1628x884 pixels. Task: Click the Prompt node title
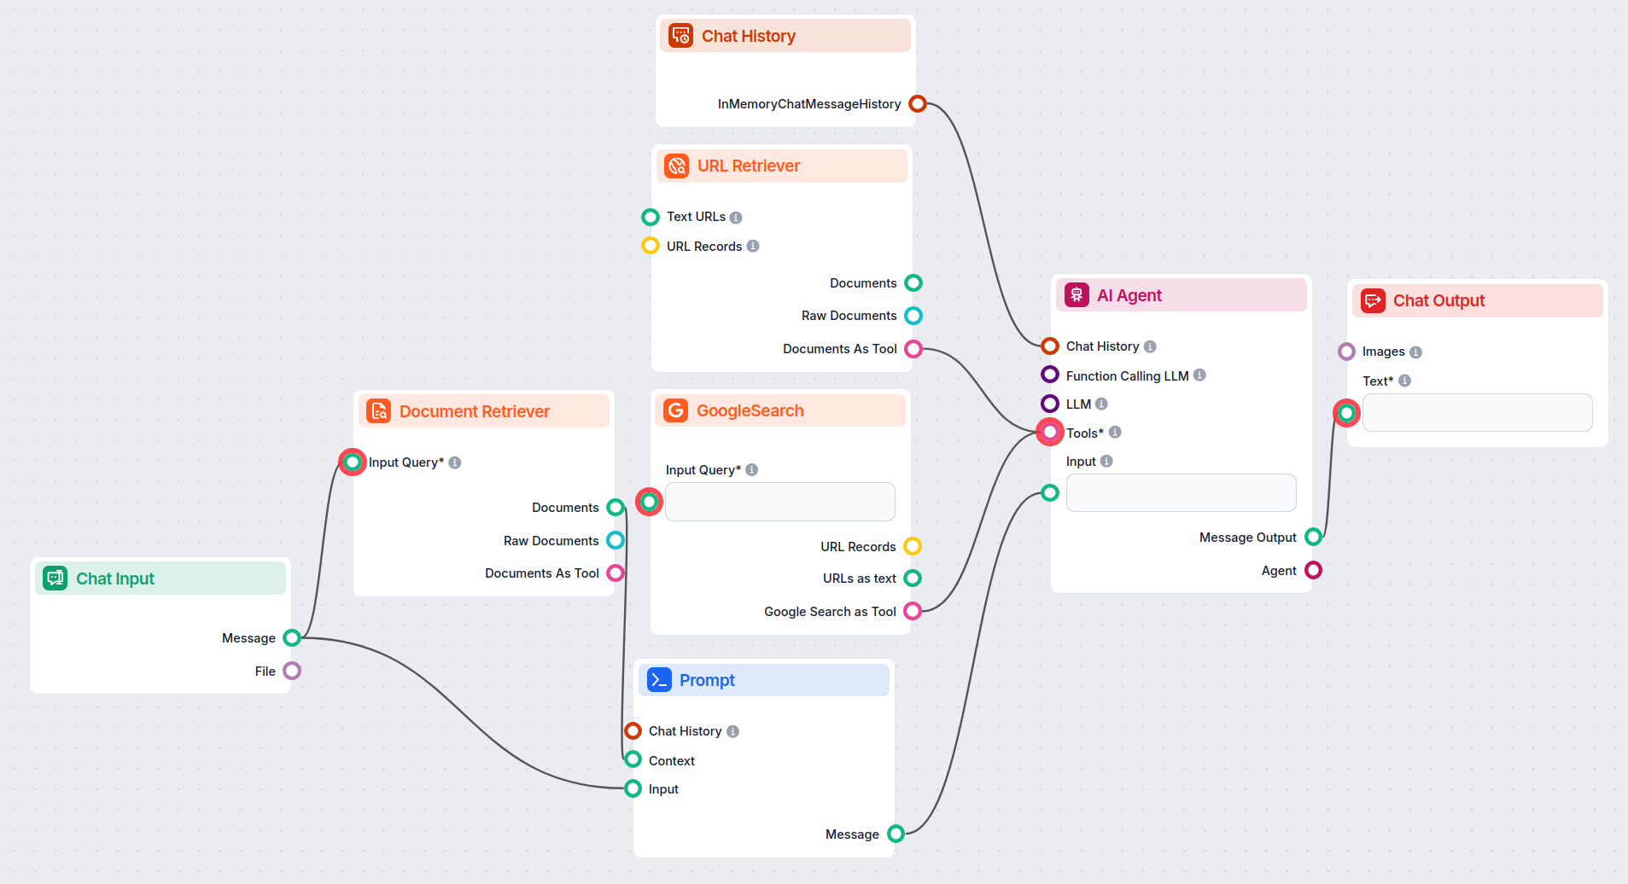click(x=707, y=680)
